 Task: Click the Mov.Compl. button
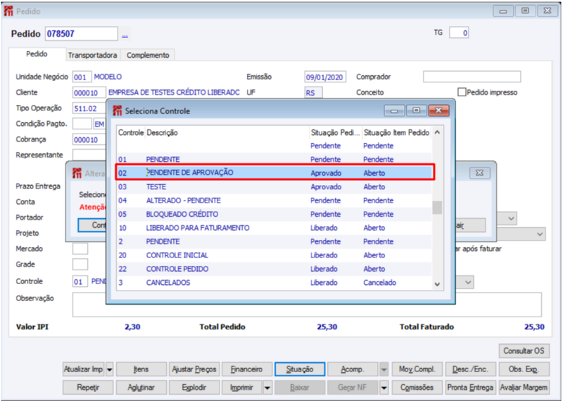[417, 369]
